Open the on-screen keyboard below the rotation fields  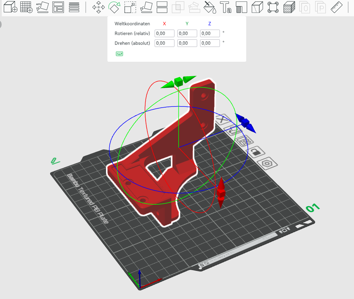119,53
